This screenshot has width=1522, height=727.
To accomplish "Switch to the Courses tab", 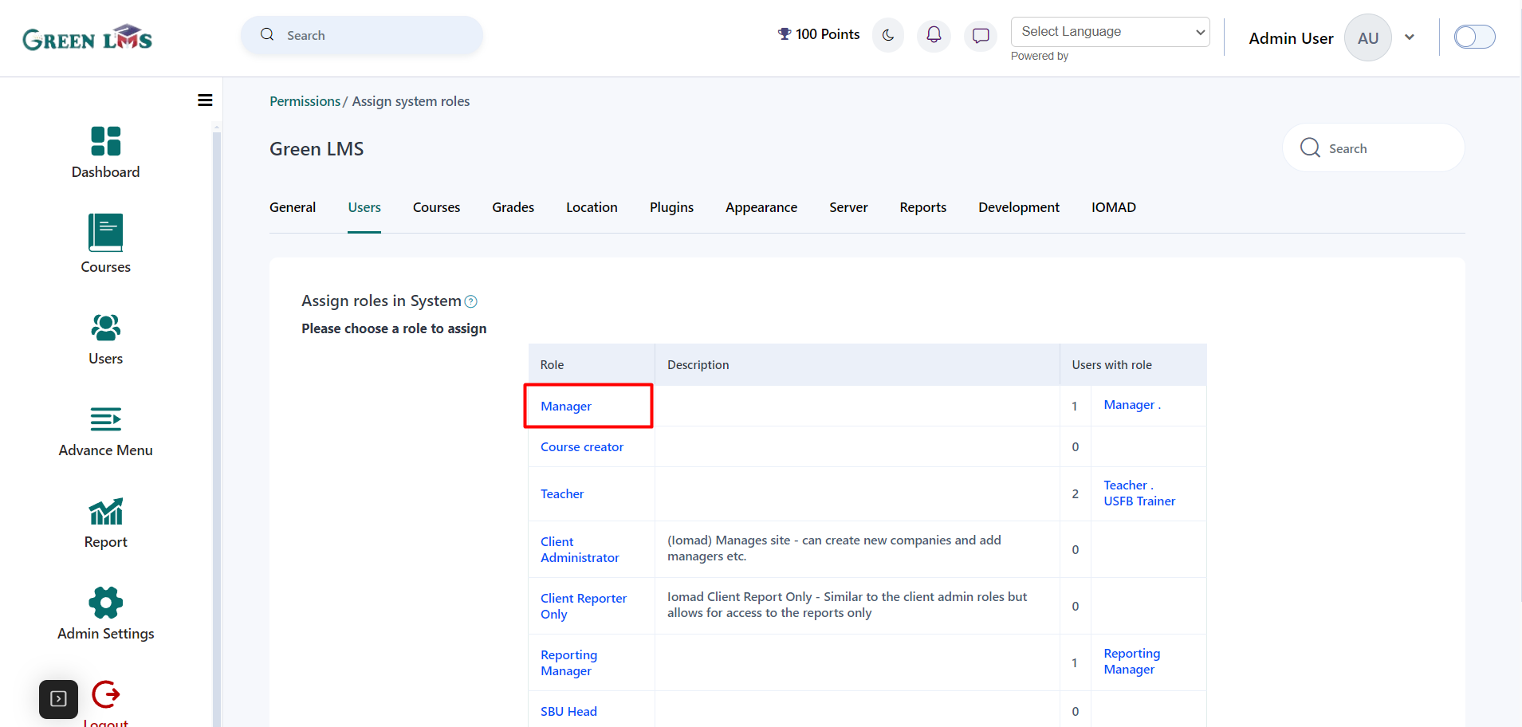I will (x=436, y=207).
